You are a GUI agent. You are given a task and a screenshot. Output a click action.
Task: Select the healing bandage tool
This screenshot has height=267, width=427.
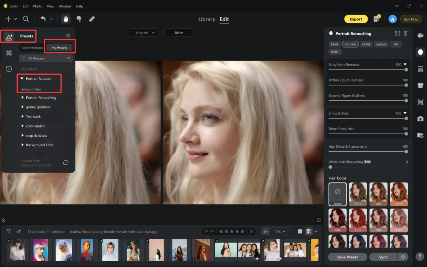pos(92,19)
